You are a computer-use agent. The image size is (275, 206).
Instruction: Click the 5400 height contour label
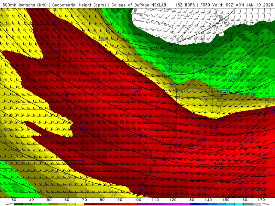pyautogui.click(x=221, y=150)
